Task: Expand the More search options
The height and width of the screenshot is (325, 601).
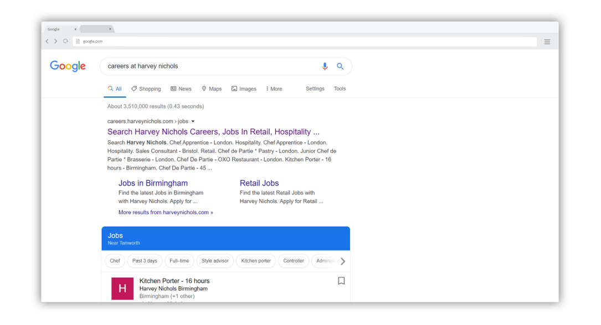Action: [274, 88]
